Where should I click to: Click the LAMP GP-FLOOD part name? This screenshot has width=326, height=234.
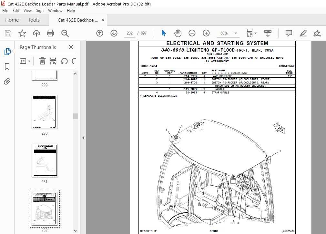tap(222, 76)
